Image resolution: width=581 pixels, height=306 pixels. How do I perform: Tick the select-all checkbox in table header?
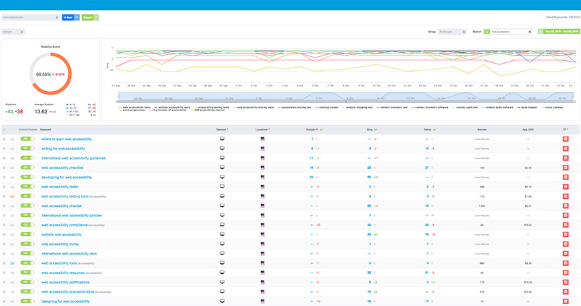point(5,129)
